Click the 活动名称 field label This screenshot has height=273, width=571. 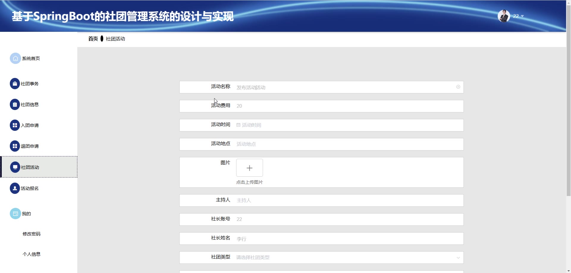(221, 87)
